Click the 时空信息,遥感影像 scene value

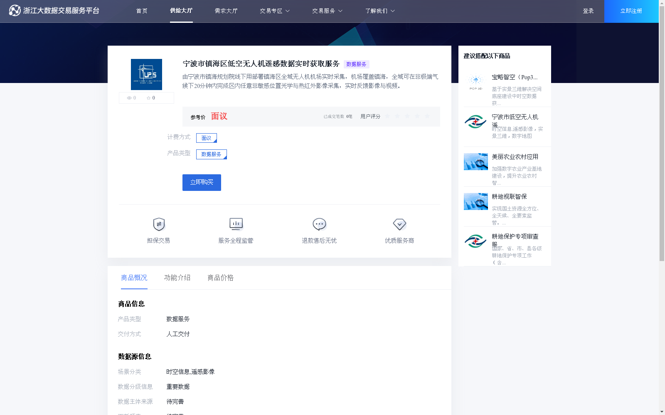[x=190, y=372]
